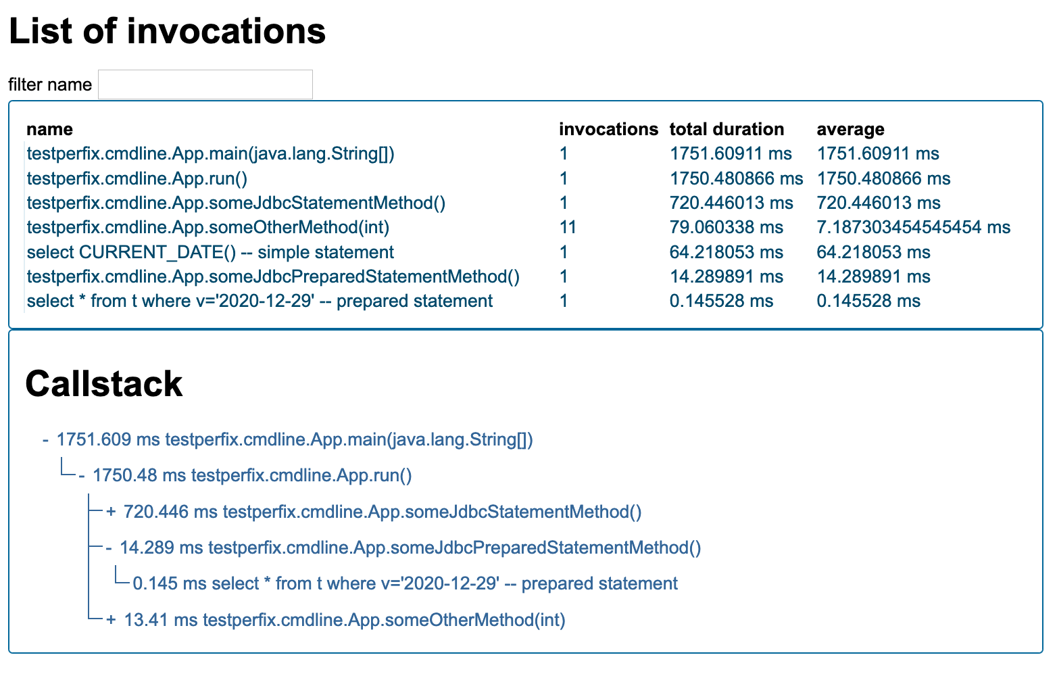Select someOtherMethod(int) entry in invocations table
This screenshot has width=1057, height=676.
tap(207, 228)
